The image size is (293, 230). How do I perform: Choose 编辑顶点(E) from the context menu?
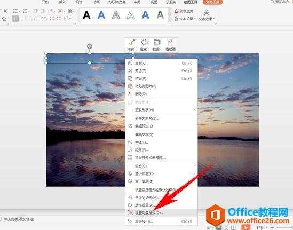click(x=162, y=126)
